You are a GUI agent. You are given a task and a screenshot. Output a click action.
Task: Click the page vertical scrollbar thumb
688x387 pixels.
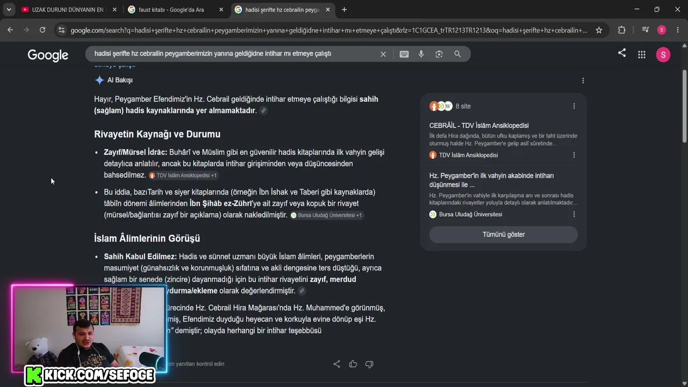click(x=684, y=105)
